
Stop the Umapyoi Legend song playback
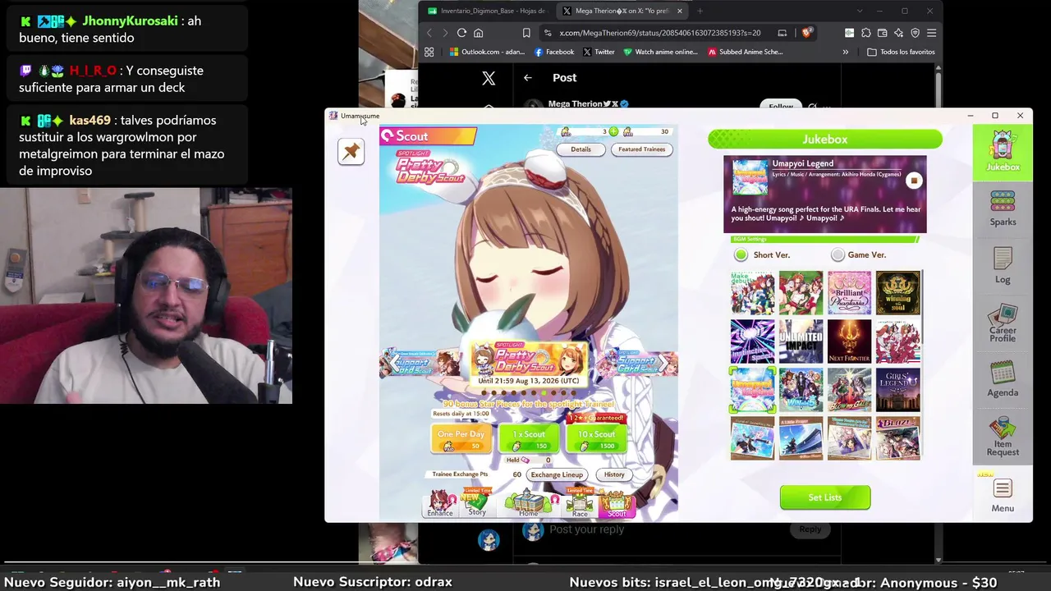pos(914,181)
